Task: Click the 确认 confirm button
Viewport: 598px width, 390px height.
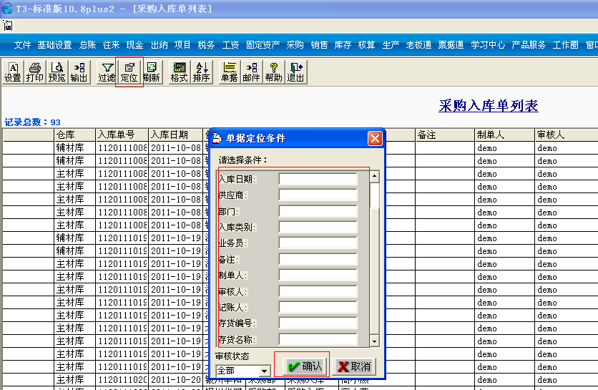Action: click(305, 366)
